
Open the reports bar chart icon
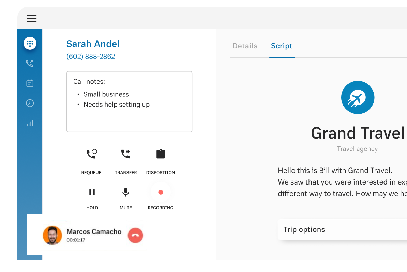[30, 123]
